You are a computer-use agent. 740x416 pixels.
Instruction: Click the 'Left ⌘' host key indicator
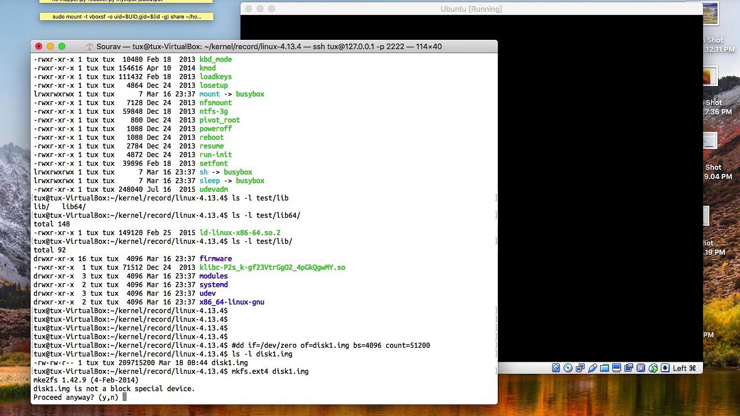coord(684,368)
